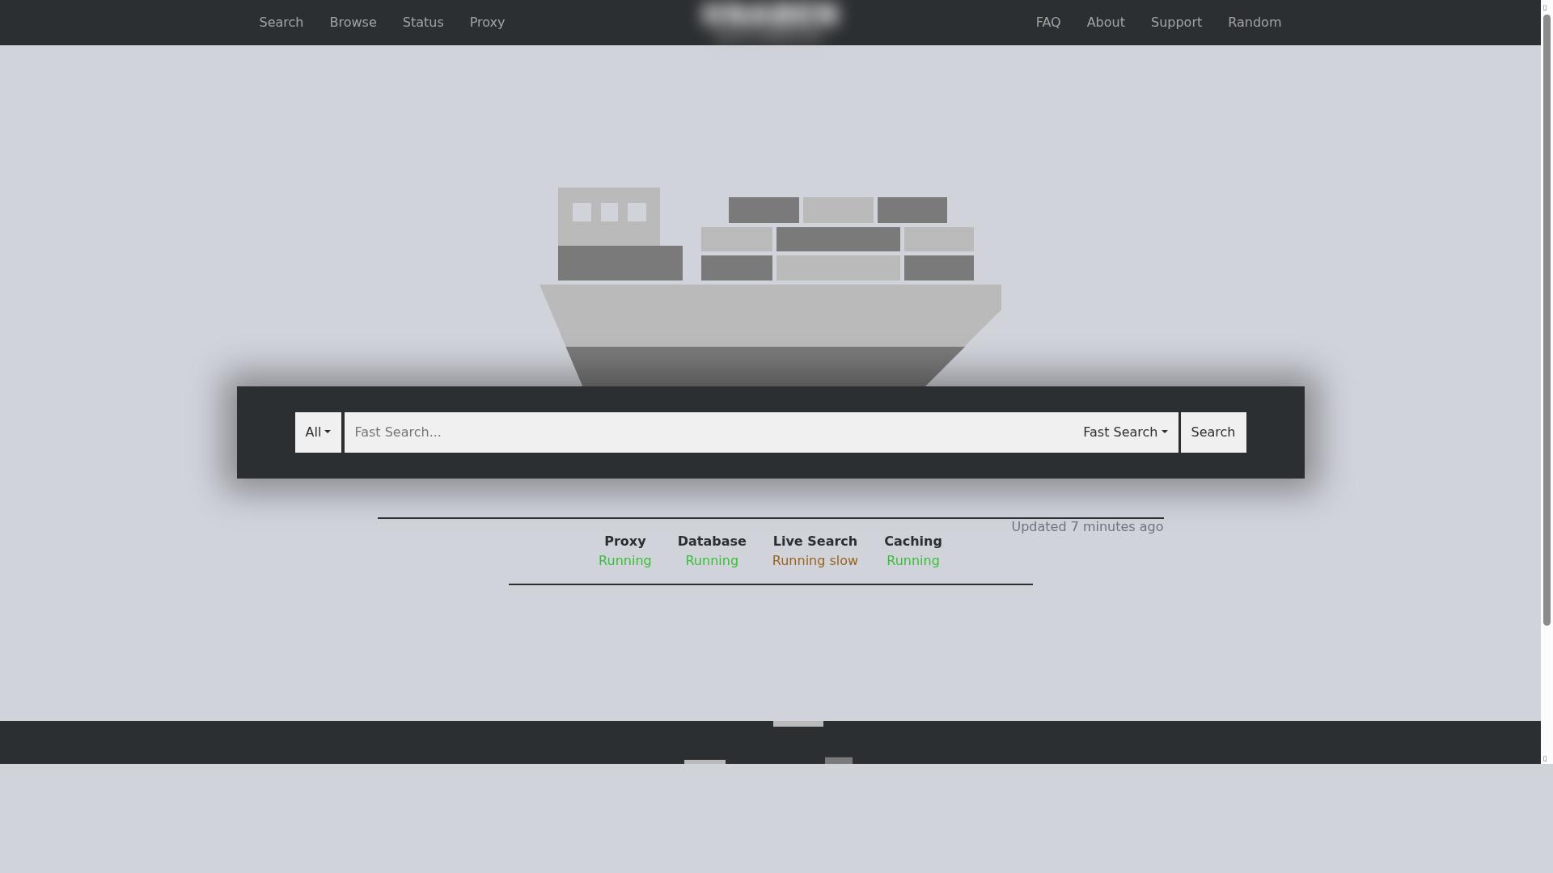Click the Updated 7 minutes ago text

coord(1086,527)
